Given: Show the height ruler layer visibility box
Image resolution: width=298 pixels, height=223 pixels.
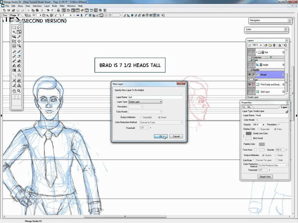Looking at the screenshot, I should (x=250, y=65).
